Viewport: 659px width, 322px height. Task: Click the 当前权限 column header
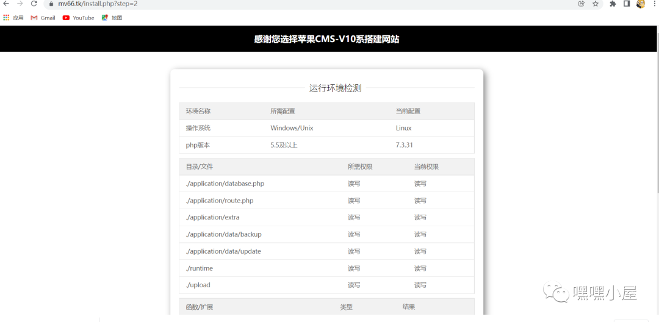pyautogui.click(x=427, y=166)
